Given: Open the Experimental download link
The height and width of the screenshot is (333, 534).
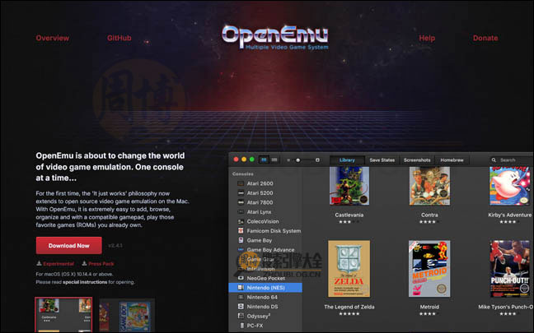Looking at the screenshot, I should click(55, 264).
